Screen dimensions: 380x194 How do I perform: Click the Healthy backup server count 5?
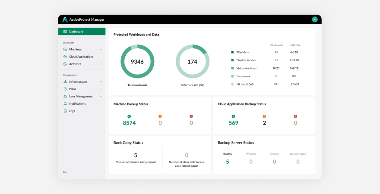pyautogui.click(x=228, y=162)
